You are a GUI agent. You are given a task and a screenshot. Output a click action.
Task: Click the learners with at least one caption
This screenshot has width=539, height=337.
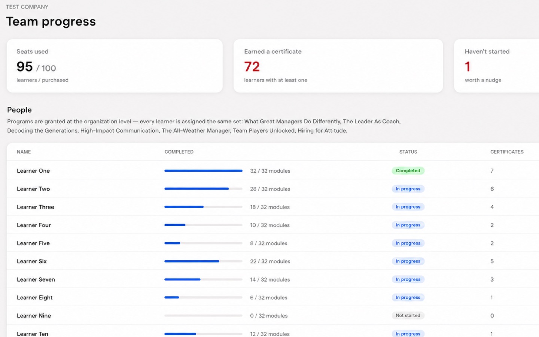(275, 80)
